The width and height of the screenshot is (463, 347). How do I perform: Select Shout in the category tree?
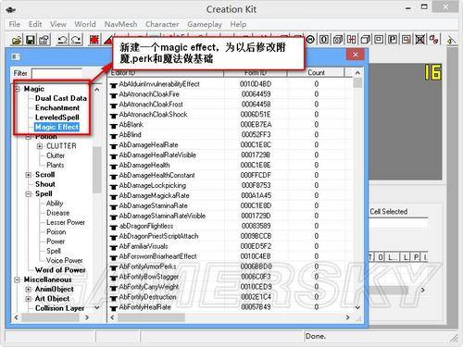pos(45,184)
